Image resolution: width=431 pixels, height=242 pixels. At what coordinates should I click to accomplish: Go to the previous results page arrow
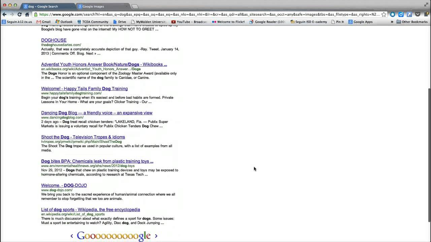(x=72, y=236)
